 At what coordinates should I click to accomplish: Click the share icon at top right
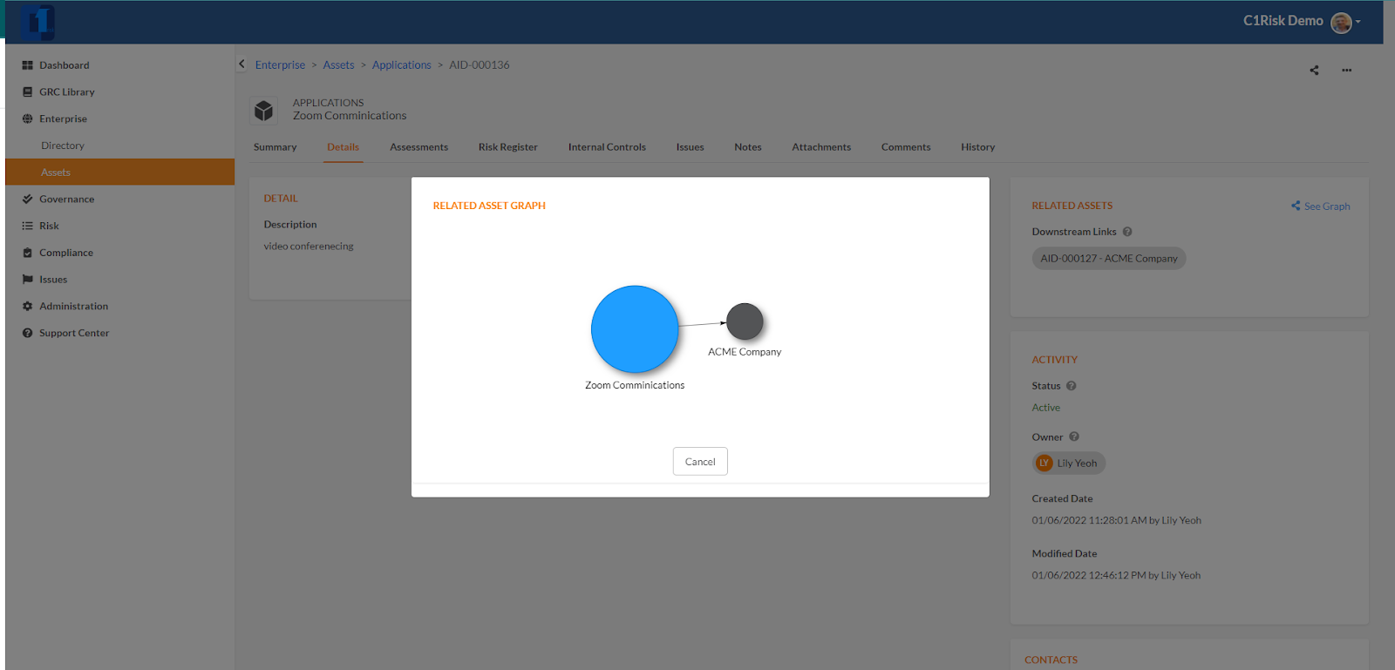pyautogui.click(x=1314, y=71)
